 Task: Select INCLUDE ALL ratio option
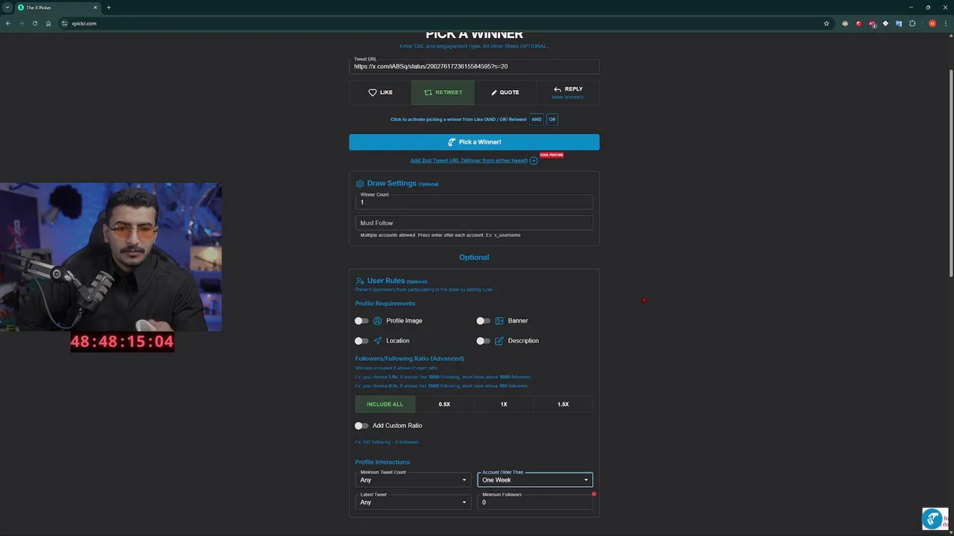(x=385, y=404)
